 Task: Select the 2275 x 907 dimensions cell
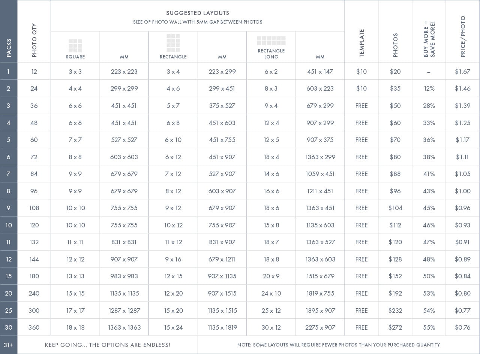320,327
